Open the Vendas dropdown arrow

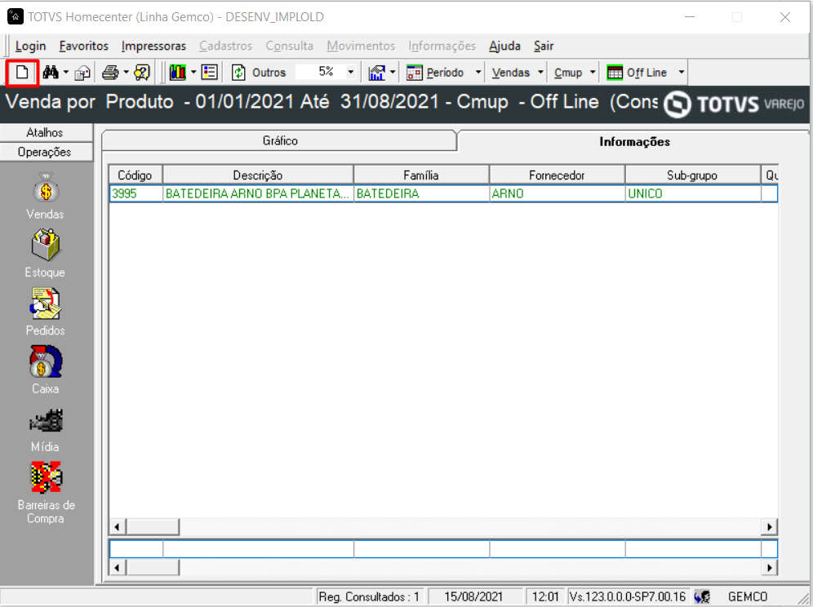point(540,73)
